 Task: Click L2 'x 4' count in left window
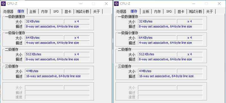(x=77, y=54)
